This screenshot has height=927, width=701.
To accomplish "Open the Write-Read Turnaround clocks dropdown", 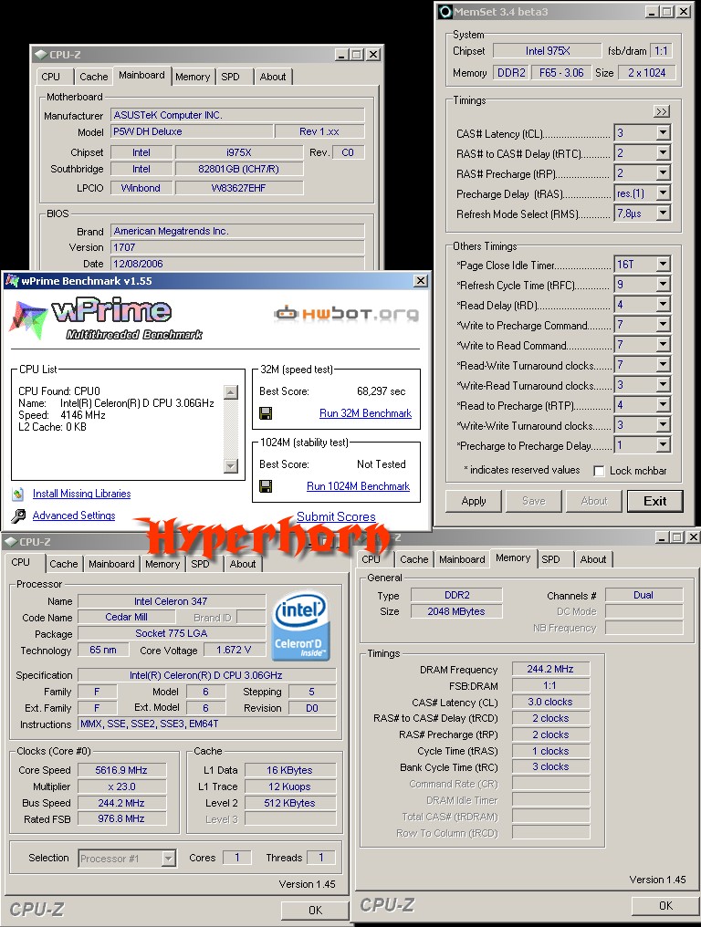I will pos(664,385).
